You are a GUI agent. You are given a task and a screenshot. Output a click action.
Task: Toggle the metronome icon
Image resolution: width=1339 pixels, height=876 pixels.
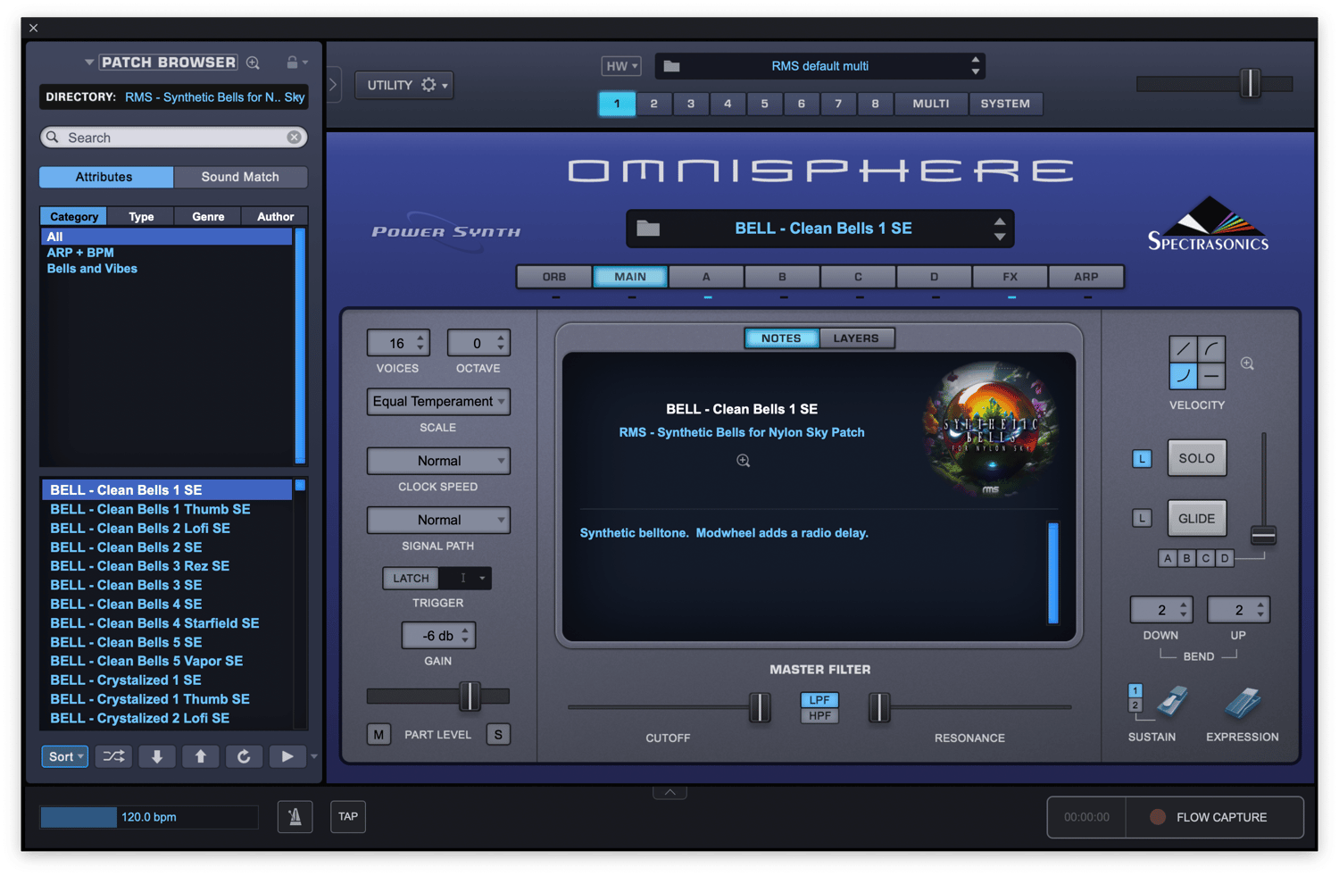pyautogui.click(x=295, y=816)
